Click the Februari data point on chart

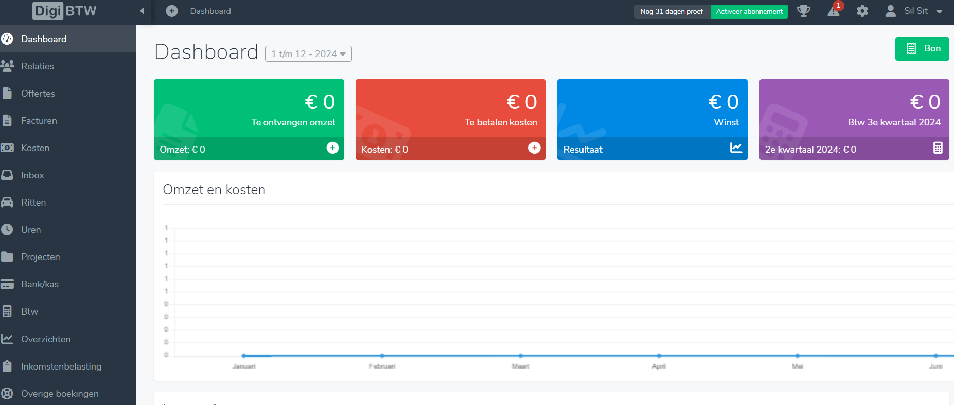pyautogui.click(x=382, y=356)
